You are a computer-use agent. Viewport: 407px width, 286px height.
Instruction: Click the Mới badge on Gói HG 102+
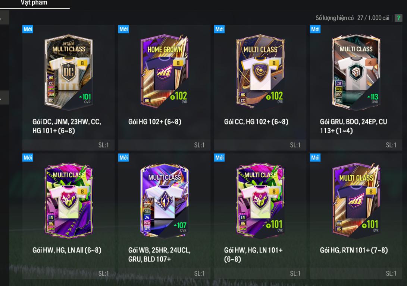[x=123, y=29]
